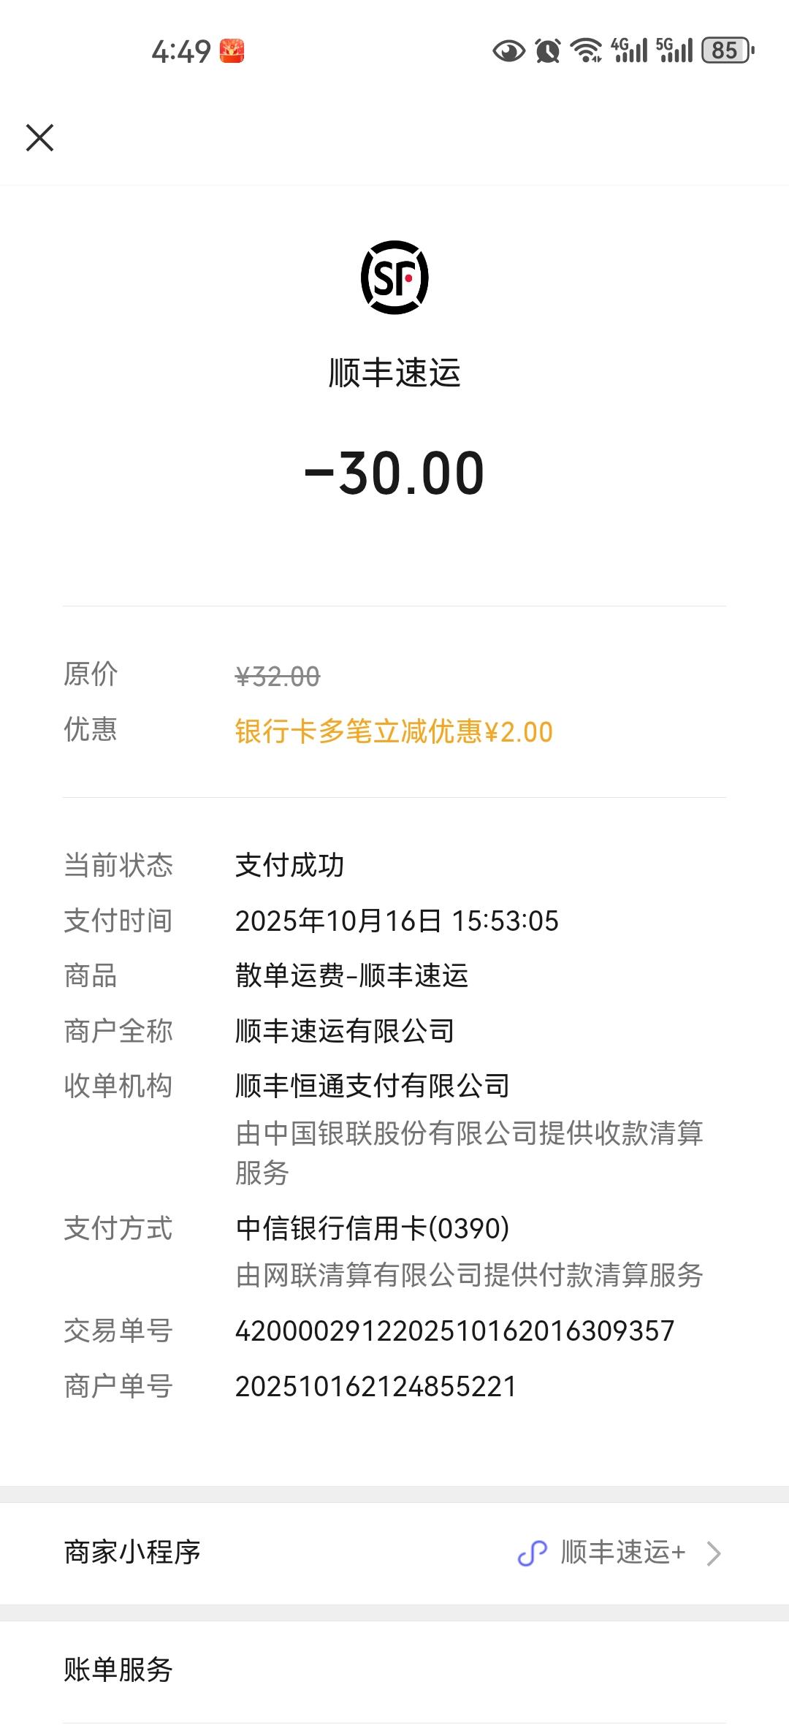Tap the -30.00 payment amount
The width and height of the screenshot is (789, 1736).
[394, 473]
